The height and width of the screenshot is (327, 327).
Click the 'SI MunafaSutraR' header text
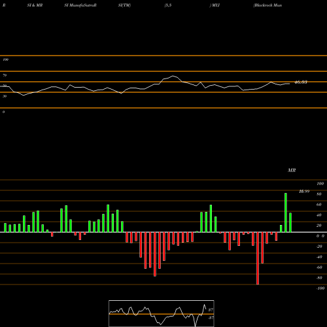coord(80,5)
